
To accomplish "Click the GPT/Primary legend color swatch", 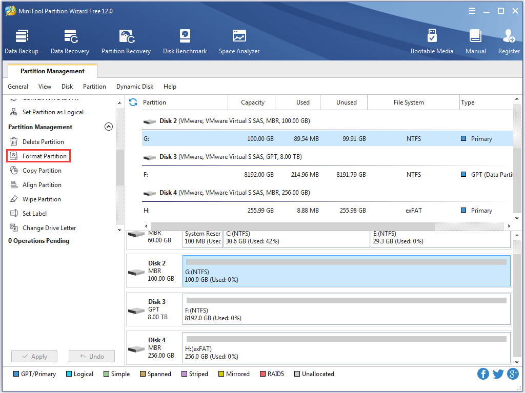I will click(16, 374).
